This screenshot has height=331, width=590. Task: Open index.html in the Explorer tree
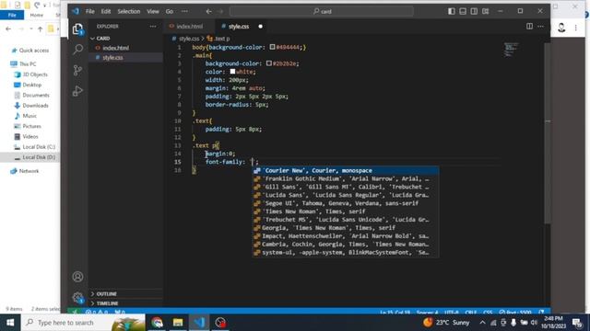115,48
